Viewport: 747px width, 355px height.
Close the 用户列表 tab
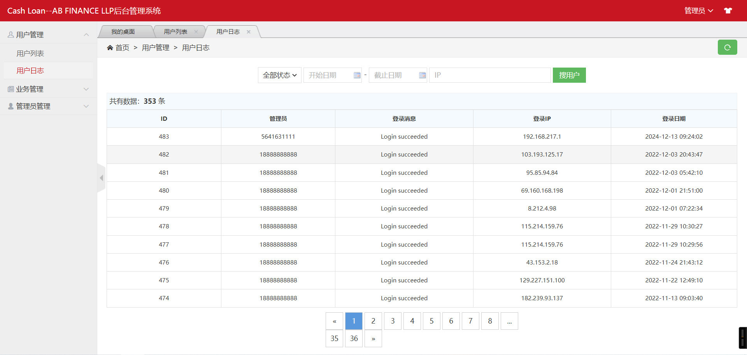[x=196, y=32]
